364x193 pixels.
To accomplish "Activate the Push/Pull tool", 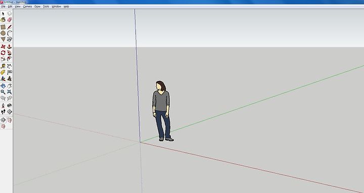I will (10, 46).
